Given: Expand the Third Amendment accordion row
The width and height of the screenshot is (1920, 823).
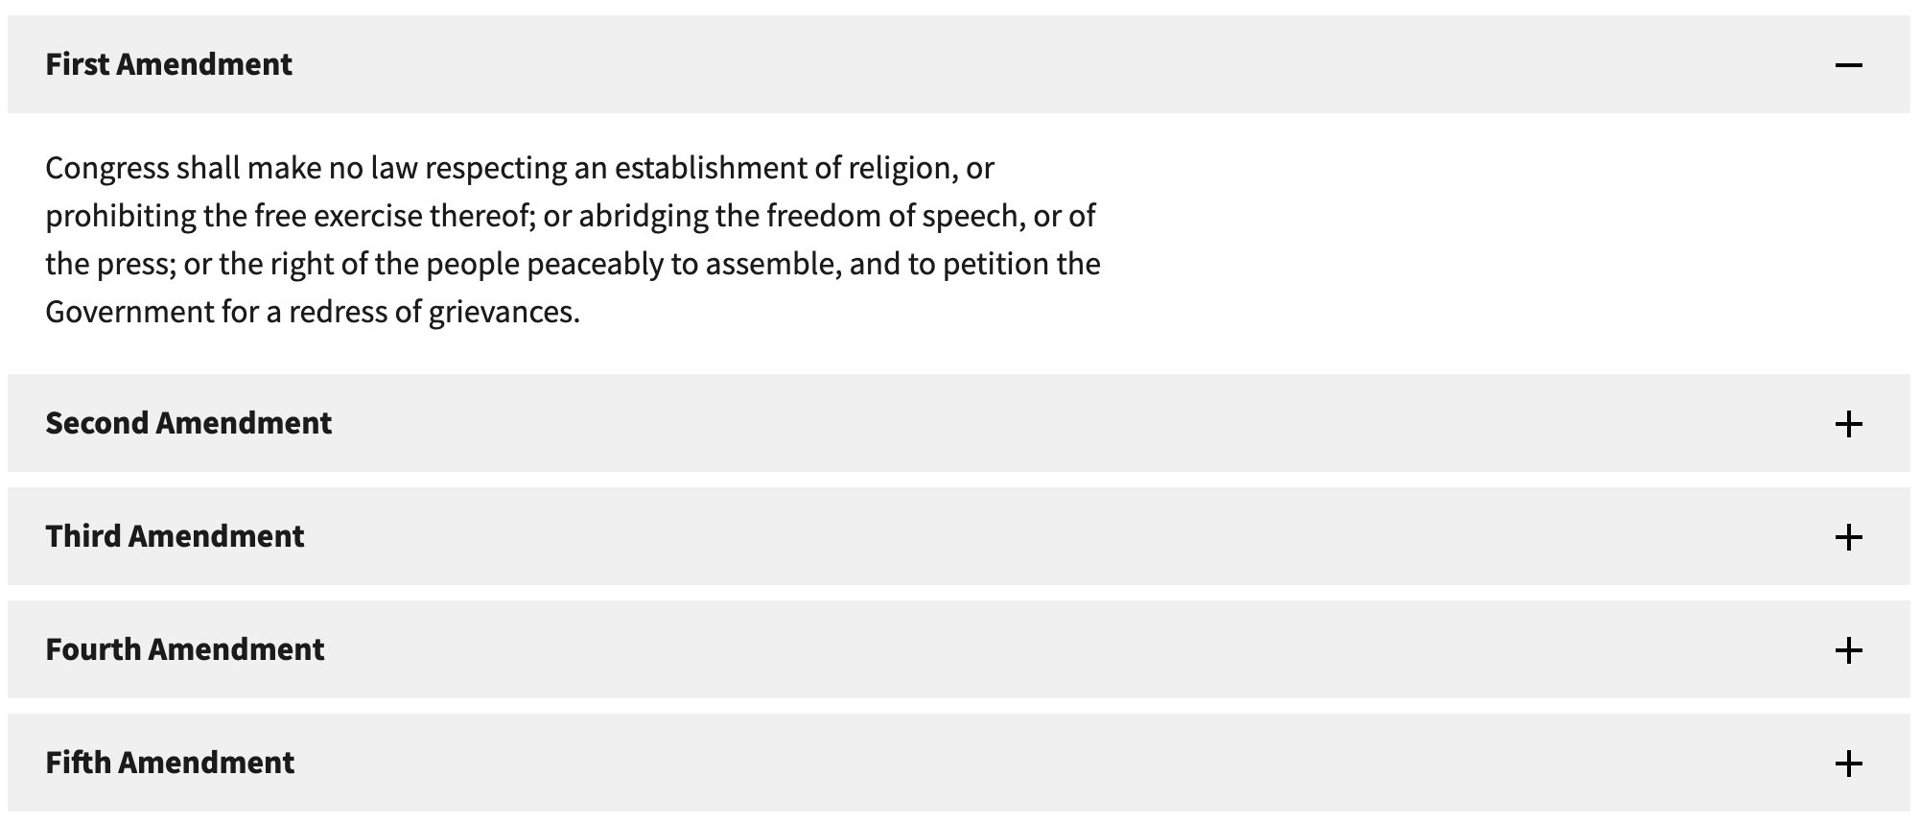Looking at the screenshot, I should point(959,536).
